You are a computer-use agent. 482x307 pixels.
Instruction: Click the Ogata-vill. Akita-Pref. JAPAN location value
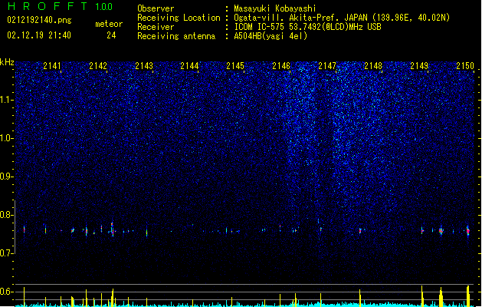(x=342, y=18)
